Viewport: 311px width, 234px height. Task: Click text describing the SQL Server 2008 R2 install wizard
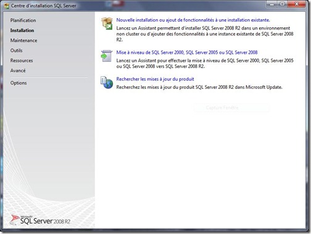pos(205,34)
